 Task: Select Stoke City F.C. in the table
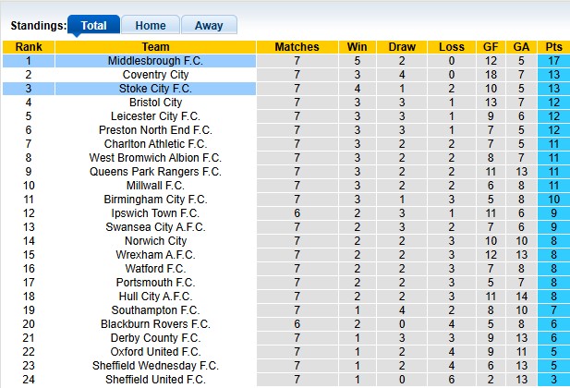pyautogui.click(x=155, y=89)
